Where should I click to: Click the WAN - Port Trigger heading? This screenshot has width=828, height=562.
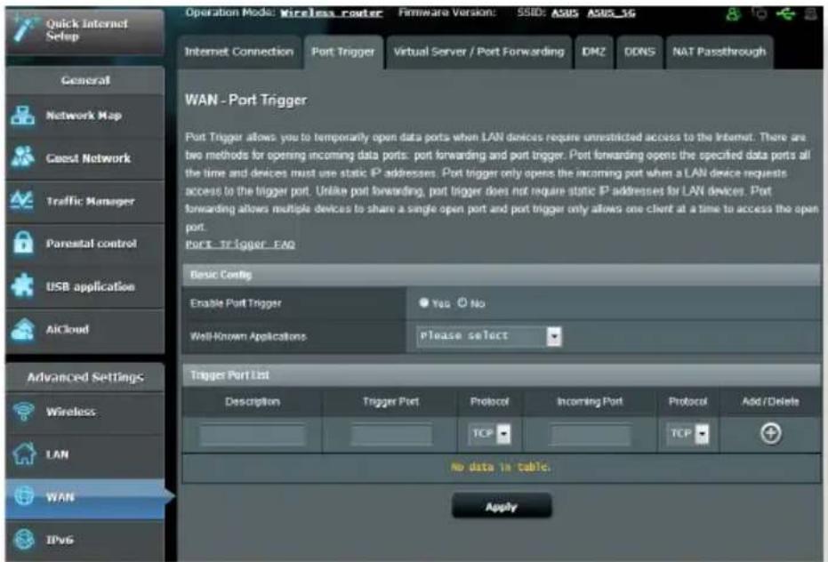click(x=245, y=100)
